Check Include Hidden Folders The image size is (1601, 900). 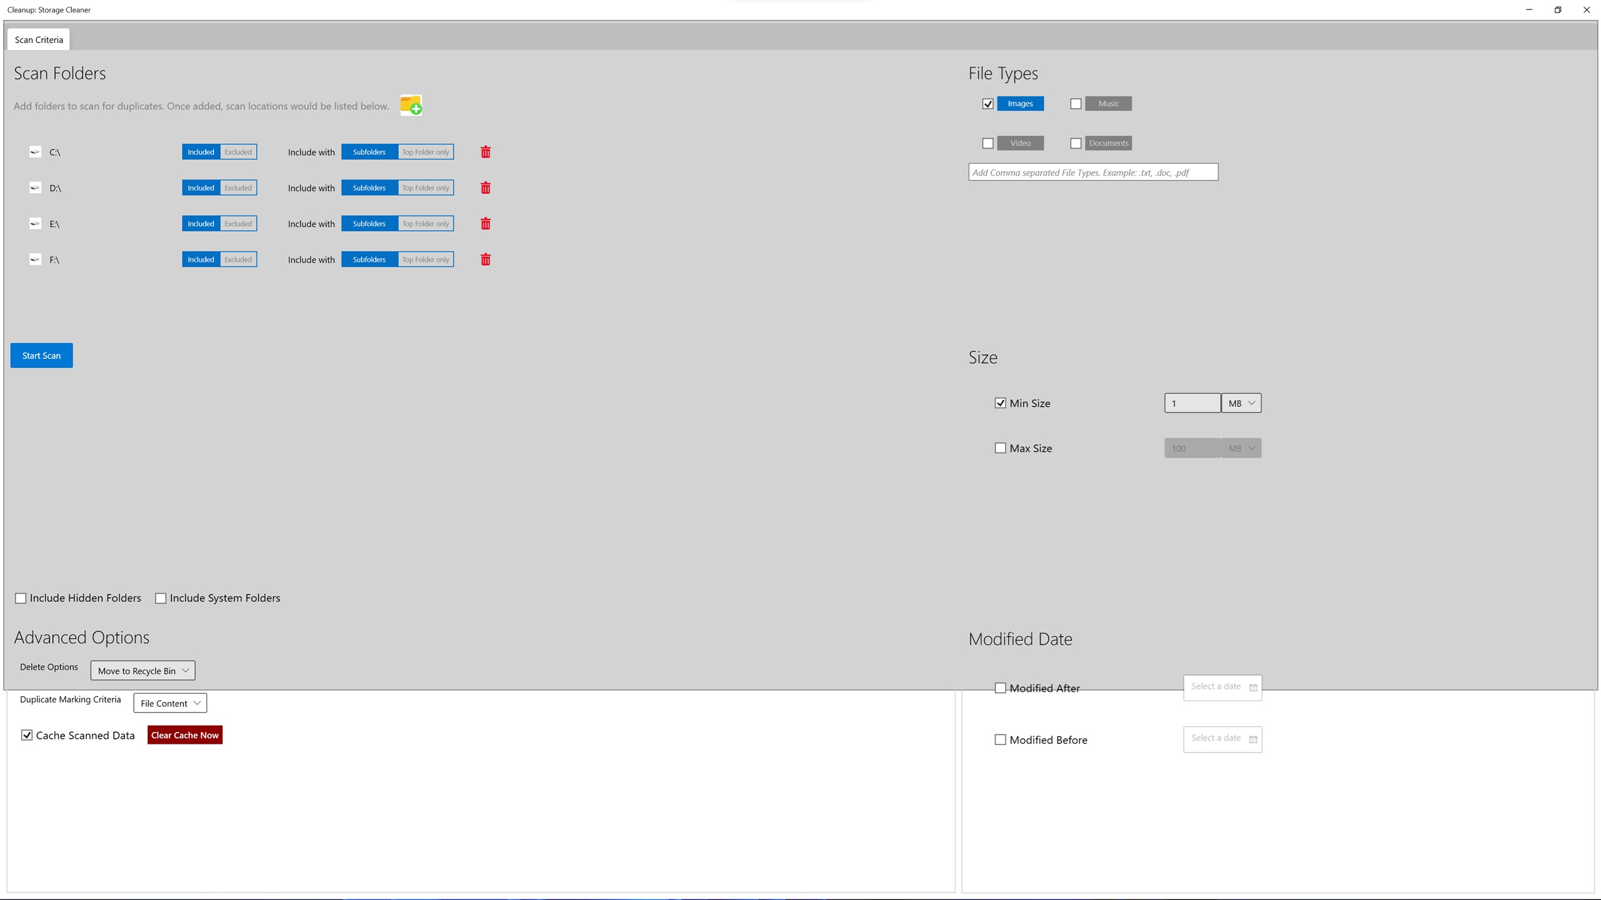pos(21,598)
